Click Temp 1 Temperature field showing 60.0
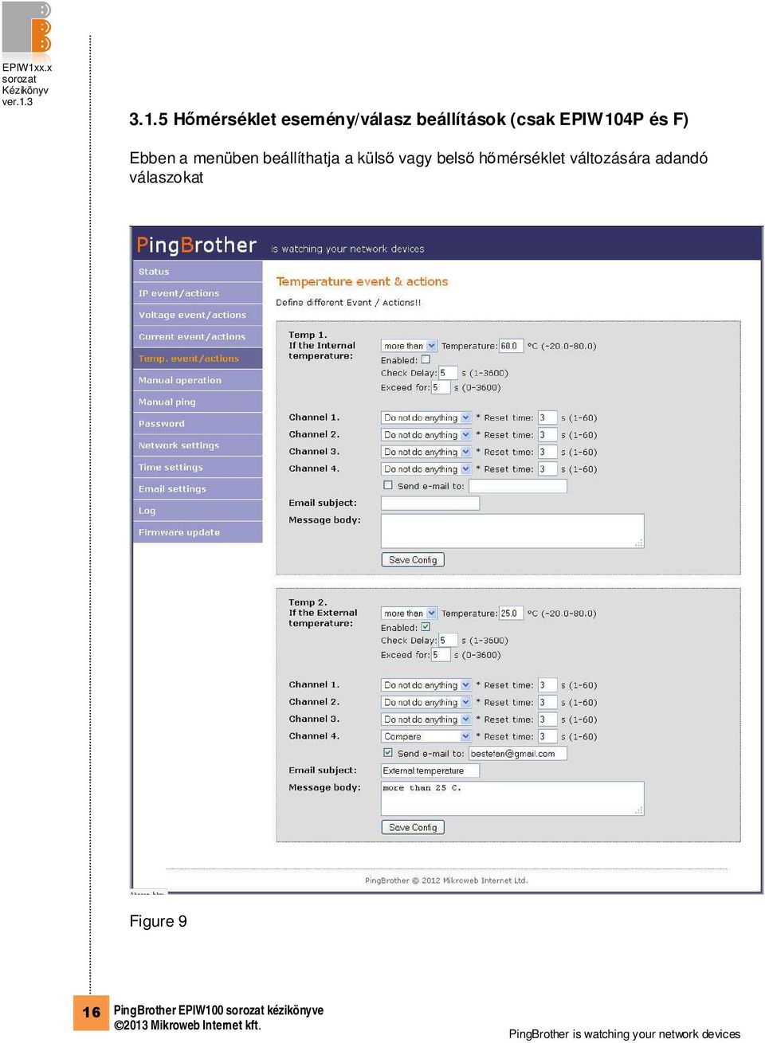The height and width of the screenshot is (1043, 765). click(x=512, y=346)
